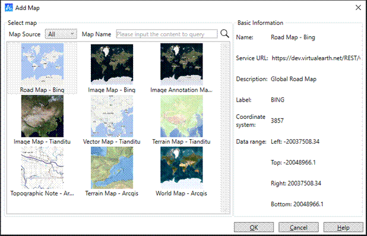Click the magnifier search icon
The width and height of the screenshot is (367, 236).
click(224, 34)
